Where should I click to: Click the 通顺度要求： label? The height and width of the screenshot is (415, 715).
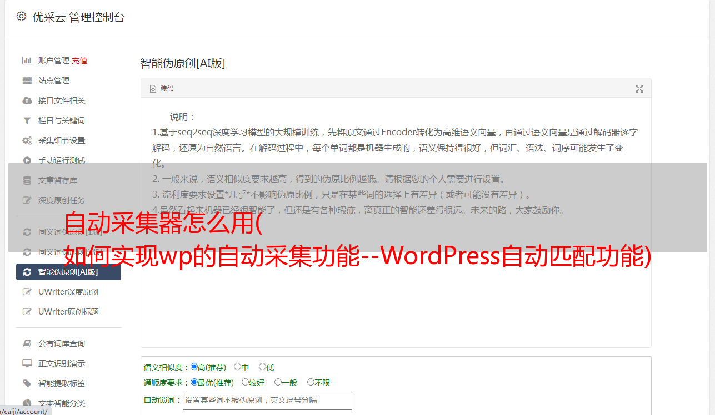[167, 383]
